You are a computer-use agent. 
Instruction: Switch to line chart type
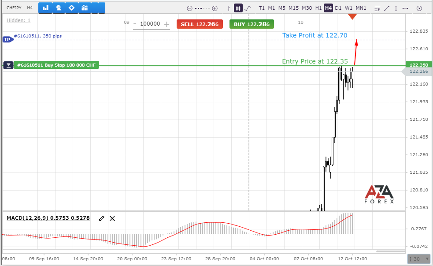click(248, 8)
